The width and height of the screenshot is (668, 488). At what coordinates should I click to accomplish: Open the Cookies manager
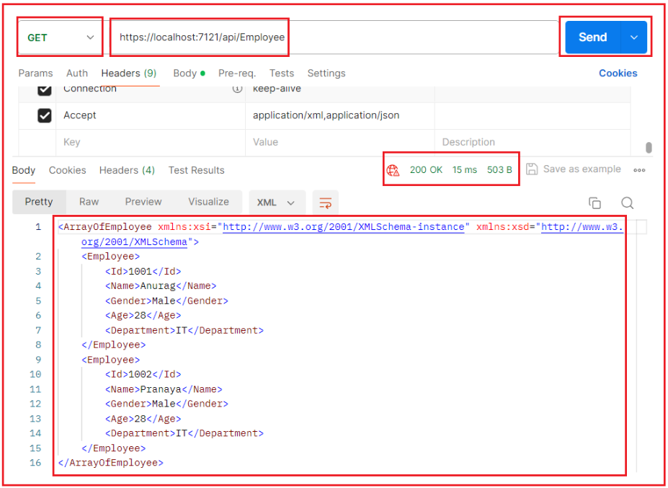(618, 73)
